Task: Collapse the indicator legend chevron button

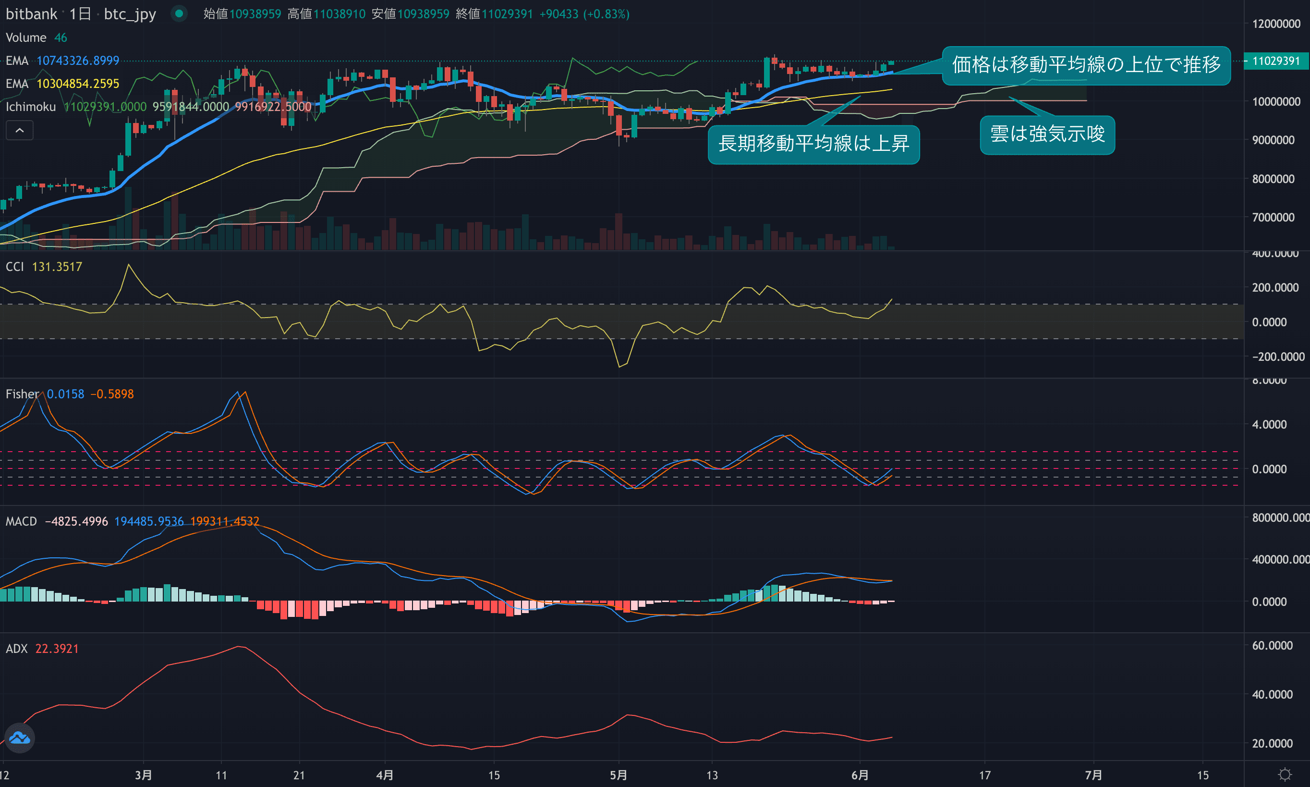Action: coord(20,131)
